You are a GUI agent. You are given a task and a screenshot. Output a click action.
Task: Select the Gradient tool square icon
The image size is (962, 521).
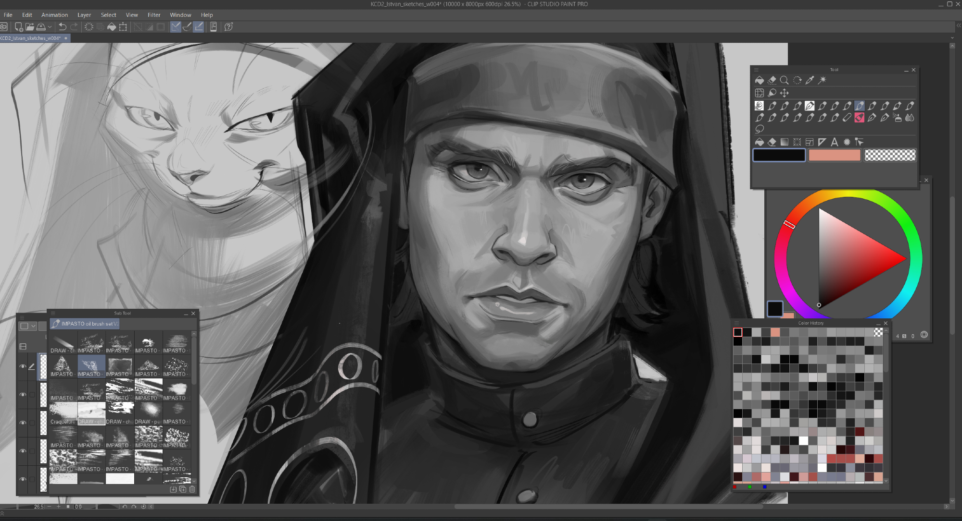pyautogui.click(x=784, y=142)
